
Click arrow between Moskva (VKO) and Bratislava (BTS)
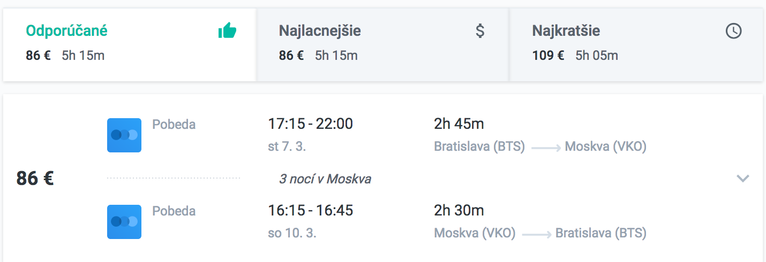pyautogui.click(x=536, y=234)
